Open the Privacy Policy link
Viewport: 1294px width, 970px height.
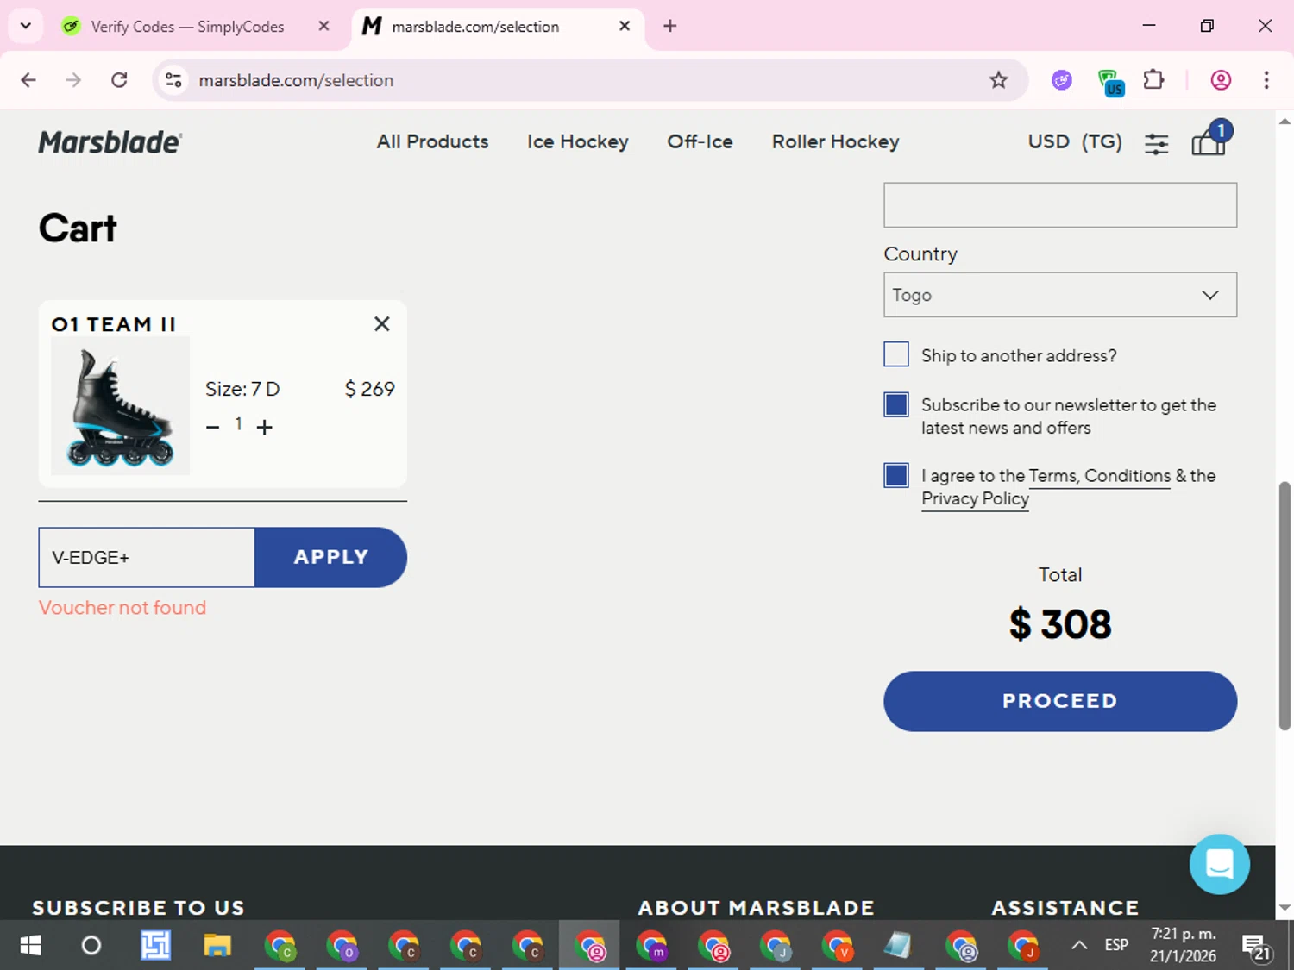975,498
